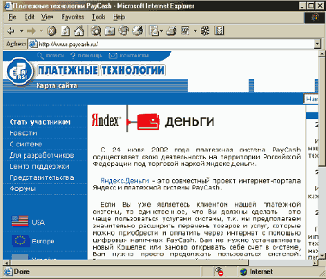Screen dimensions: 326x279
Task: Go to the Home page icon
Action: click(x=79, y=30)
